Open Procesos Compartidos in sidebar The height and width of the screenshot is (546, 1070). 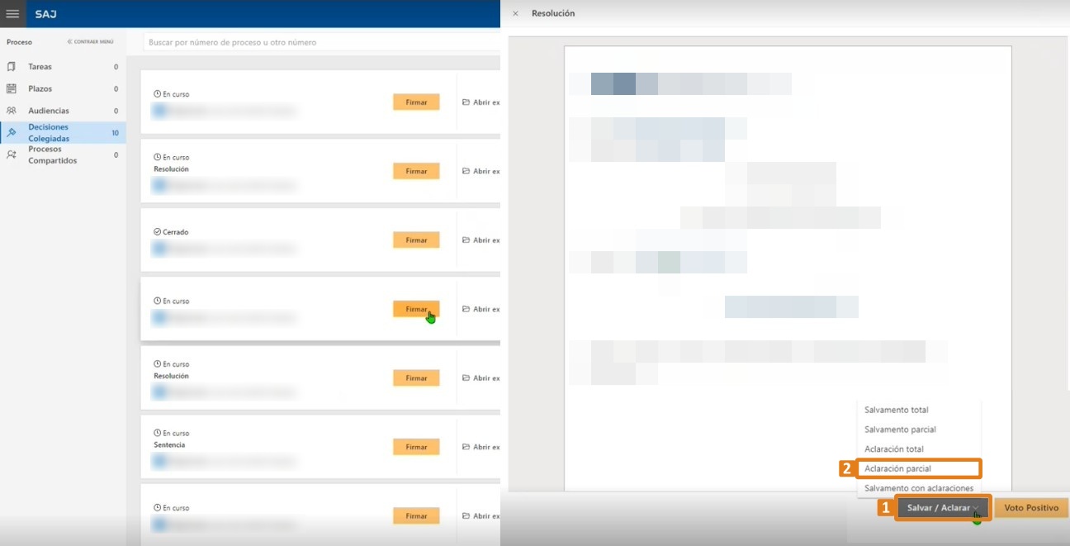pos(62,155)
